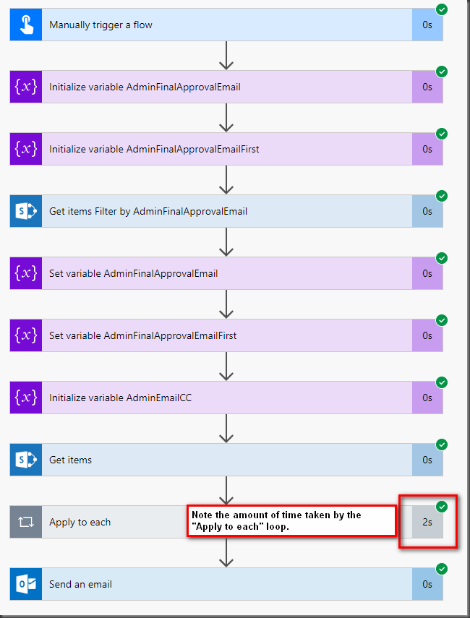Click the SharePoint icon on Get items Filter step
The width and height of the screenshot is (470, 618).
(26, 212)
